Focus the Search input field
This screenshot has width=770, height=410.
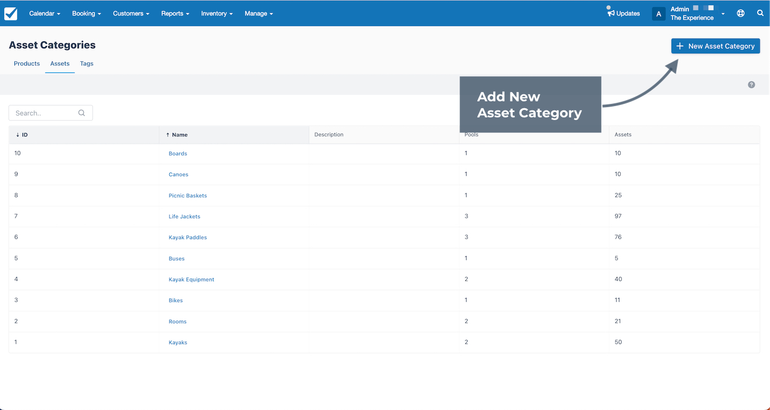50,113
